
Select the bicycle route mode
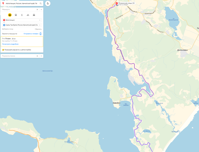[28, 15]
